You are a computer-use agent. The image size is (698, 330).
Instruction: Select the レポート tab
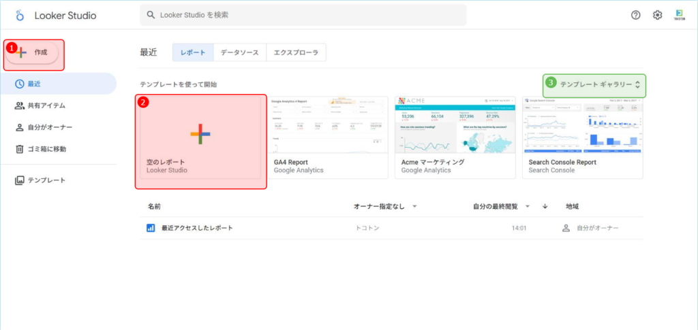tap(192, 52)
